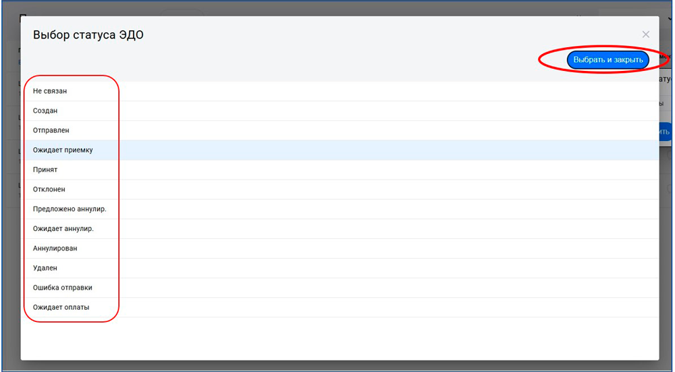Select the "Не связан" status
Screen dimensions: 675x372
(x=50, y=90)
